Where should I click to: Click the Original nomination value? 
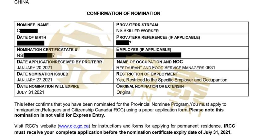[124, 92]
